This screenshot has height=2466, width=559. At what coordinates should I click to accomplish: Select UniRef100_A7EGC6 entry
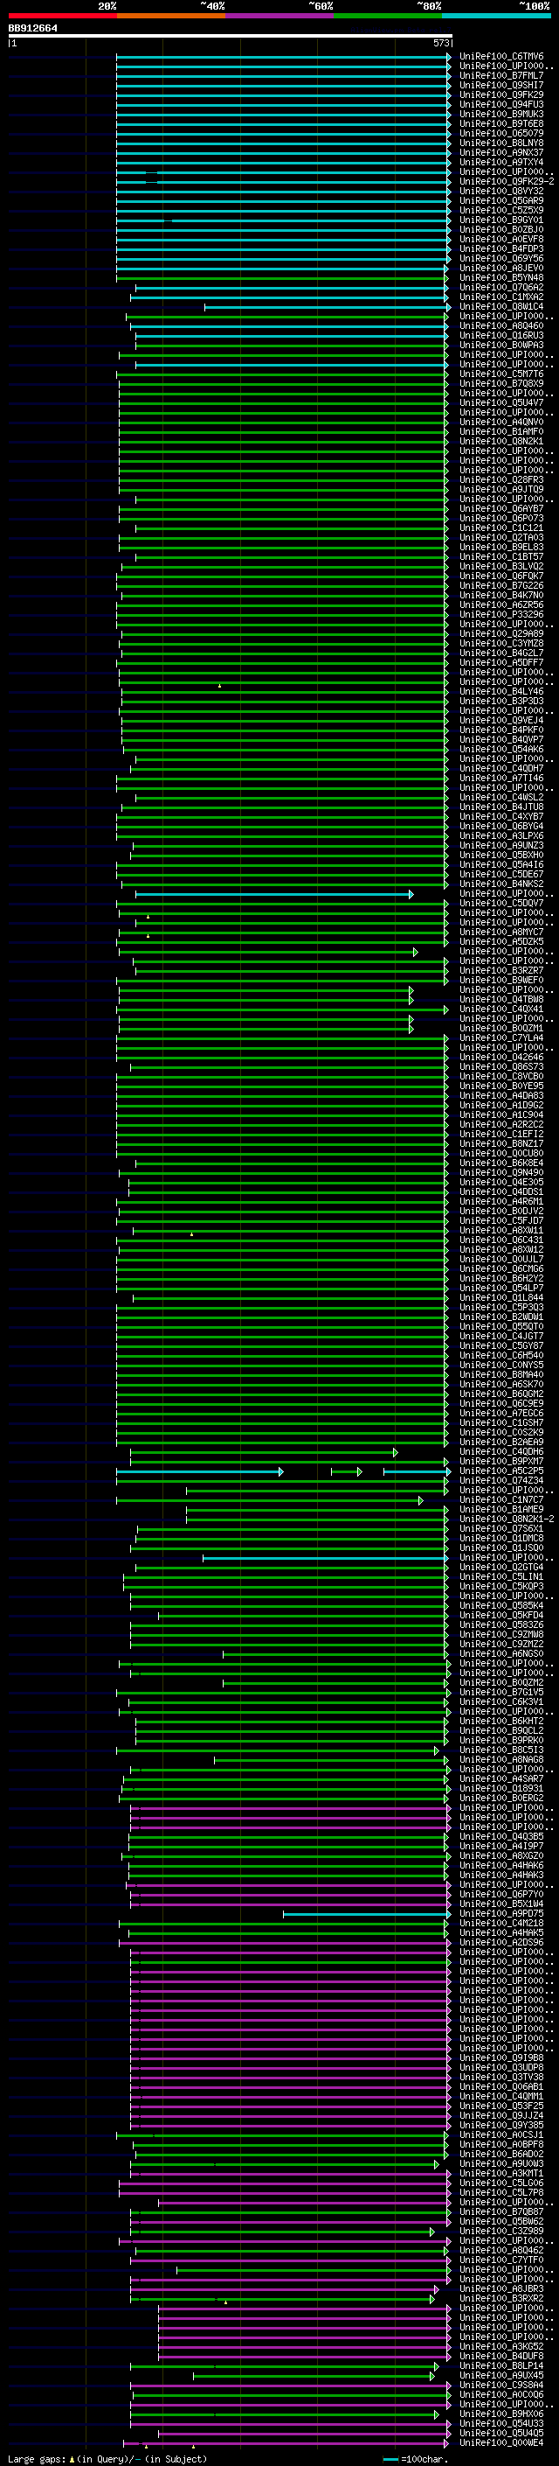coord(500,1413)
